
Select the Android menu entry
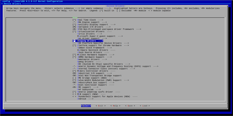(x=81, y=99)
